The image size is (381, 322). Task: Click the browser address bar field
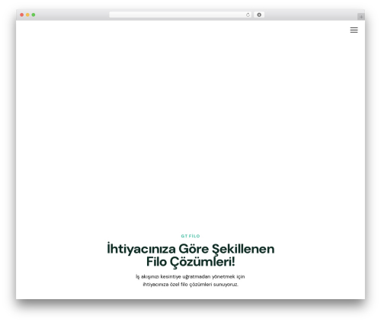(180, 14)
